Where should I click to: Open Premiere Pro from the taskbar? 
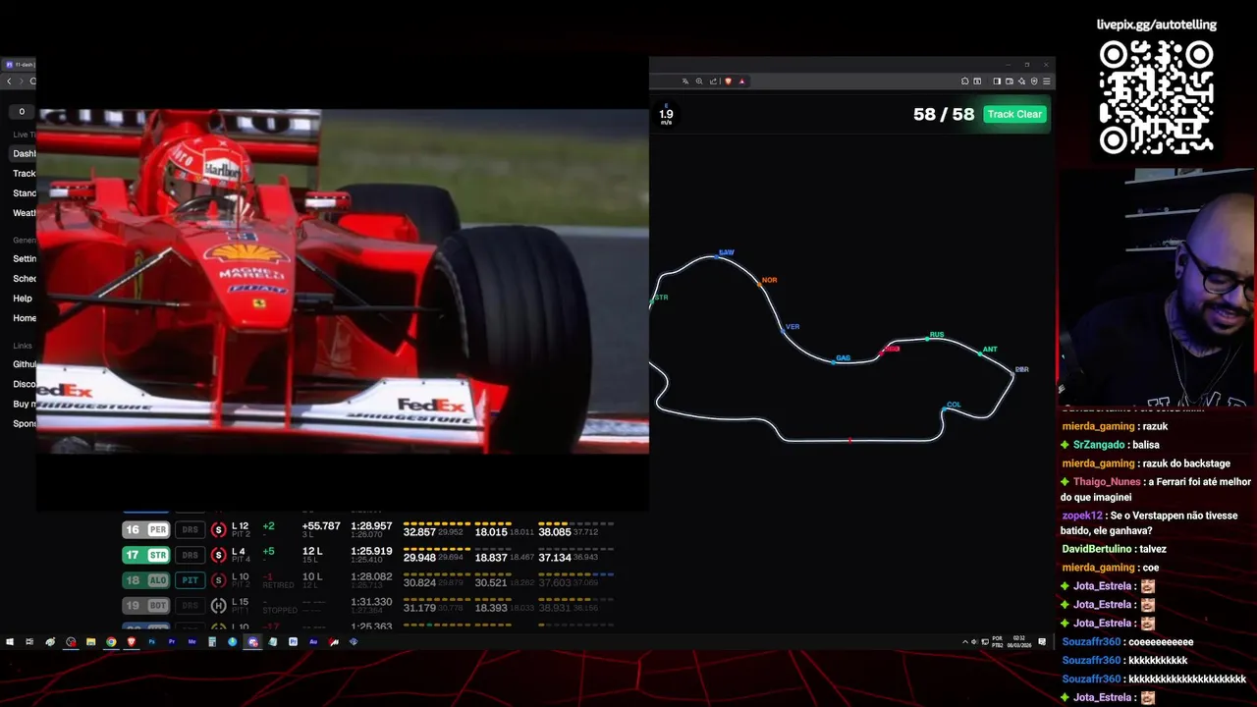click(172, 642)
